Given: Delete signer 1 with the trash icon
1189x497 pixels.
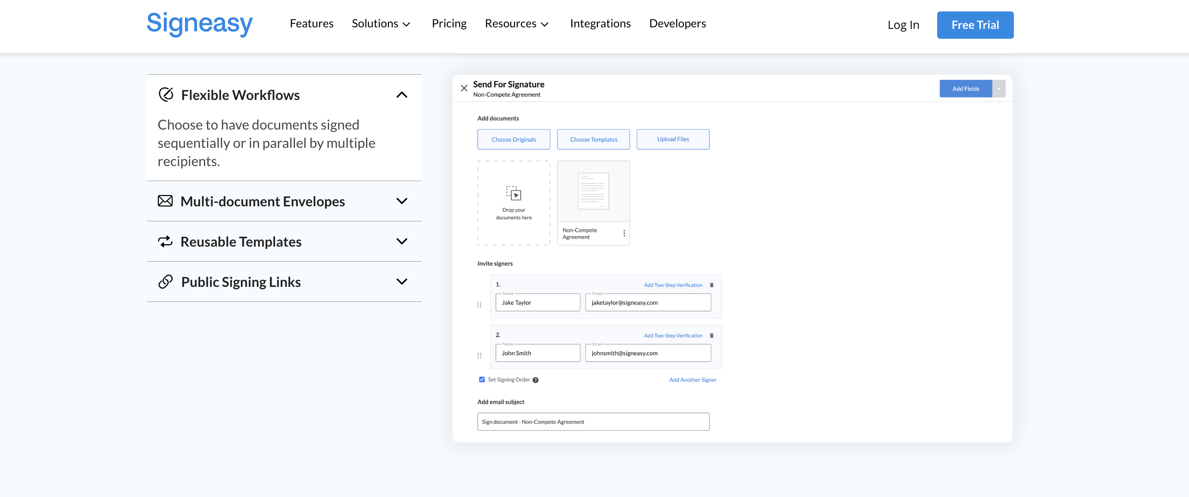Looking at the screenshot, I should 711,285.
